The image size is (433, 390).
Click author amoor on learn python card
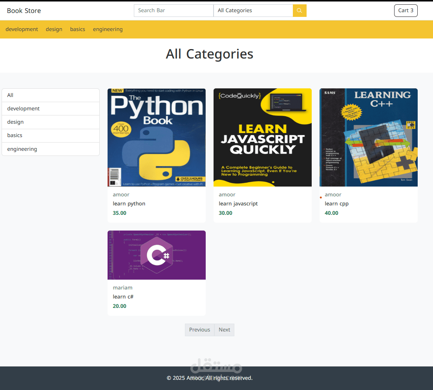[121, 195]
